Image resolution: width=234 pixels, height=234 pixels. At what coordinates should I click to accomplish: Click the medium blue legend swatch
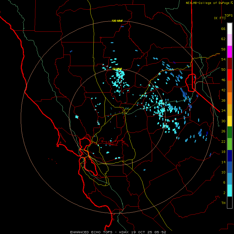[230, 167]
